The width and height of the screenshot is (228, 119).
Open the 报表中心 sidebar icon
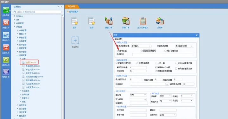pos(6,35)
